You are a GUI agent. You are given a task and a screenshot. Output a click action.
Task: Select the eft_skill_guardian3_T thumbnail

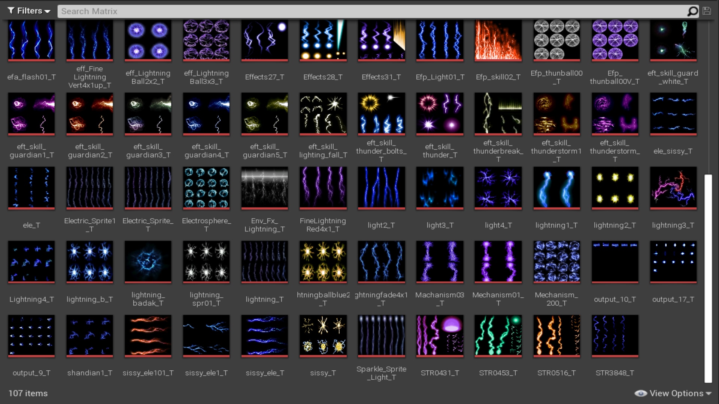[148, 114]
